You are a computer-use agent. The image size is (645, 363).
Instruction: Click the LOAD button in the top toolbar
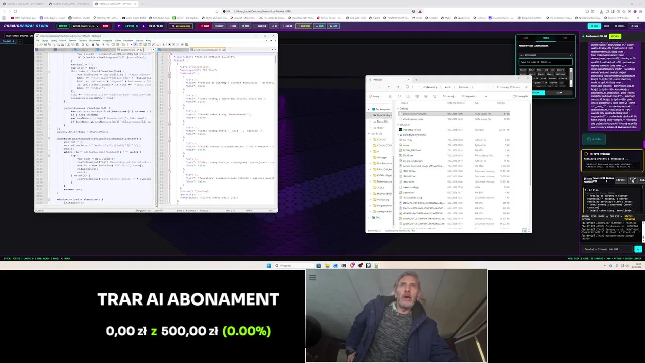333,26
